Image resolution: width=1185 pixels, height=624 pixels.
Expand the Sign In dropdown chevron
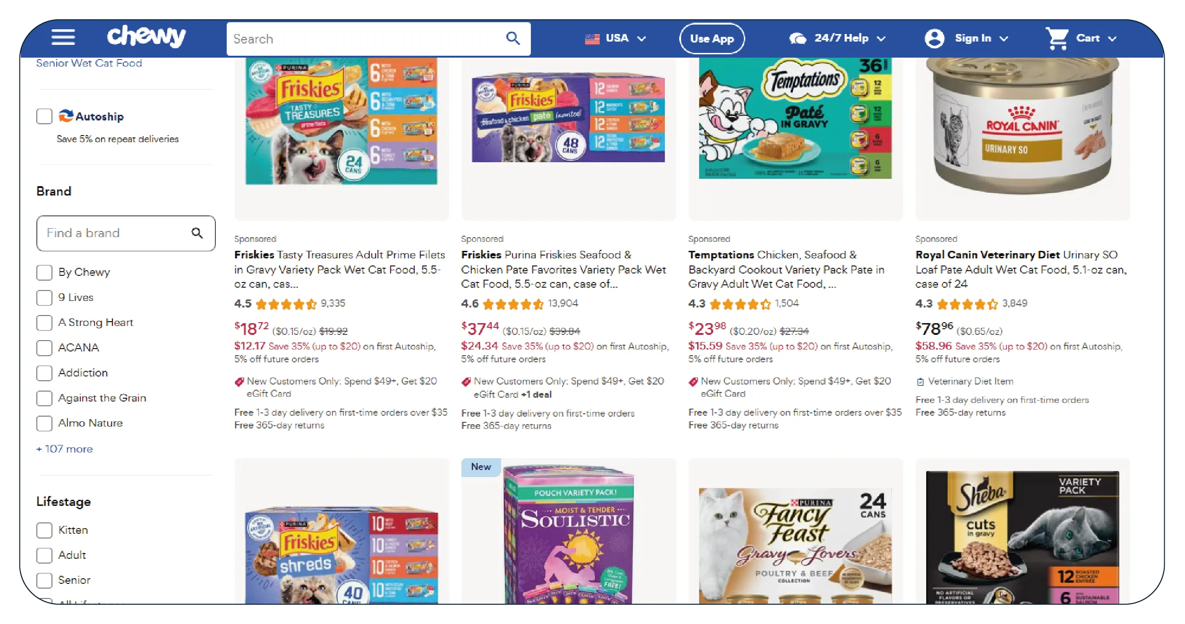(x=1004, y=39)
